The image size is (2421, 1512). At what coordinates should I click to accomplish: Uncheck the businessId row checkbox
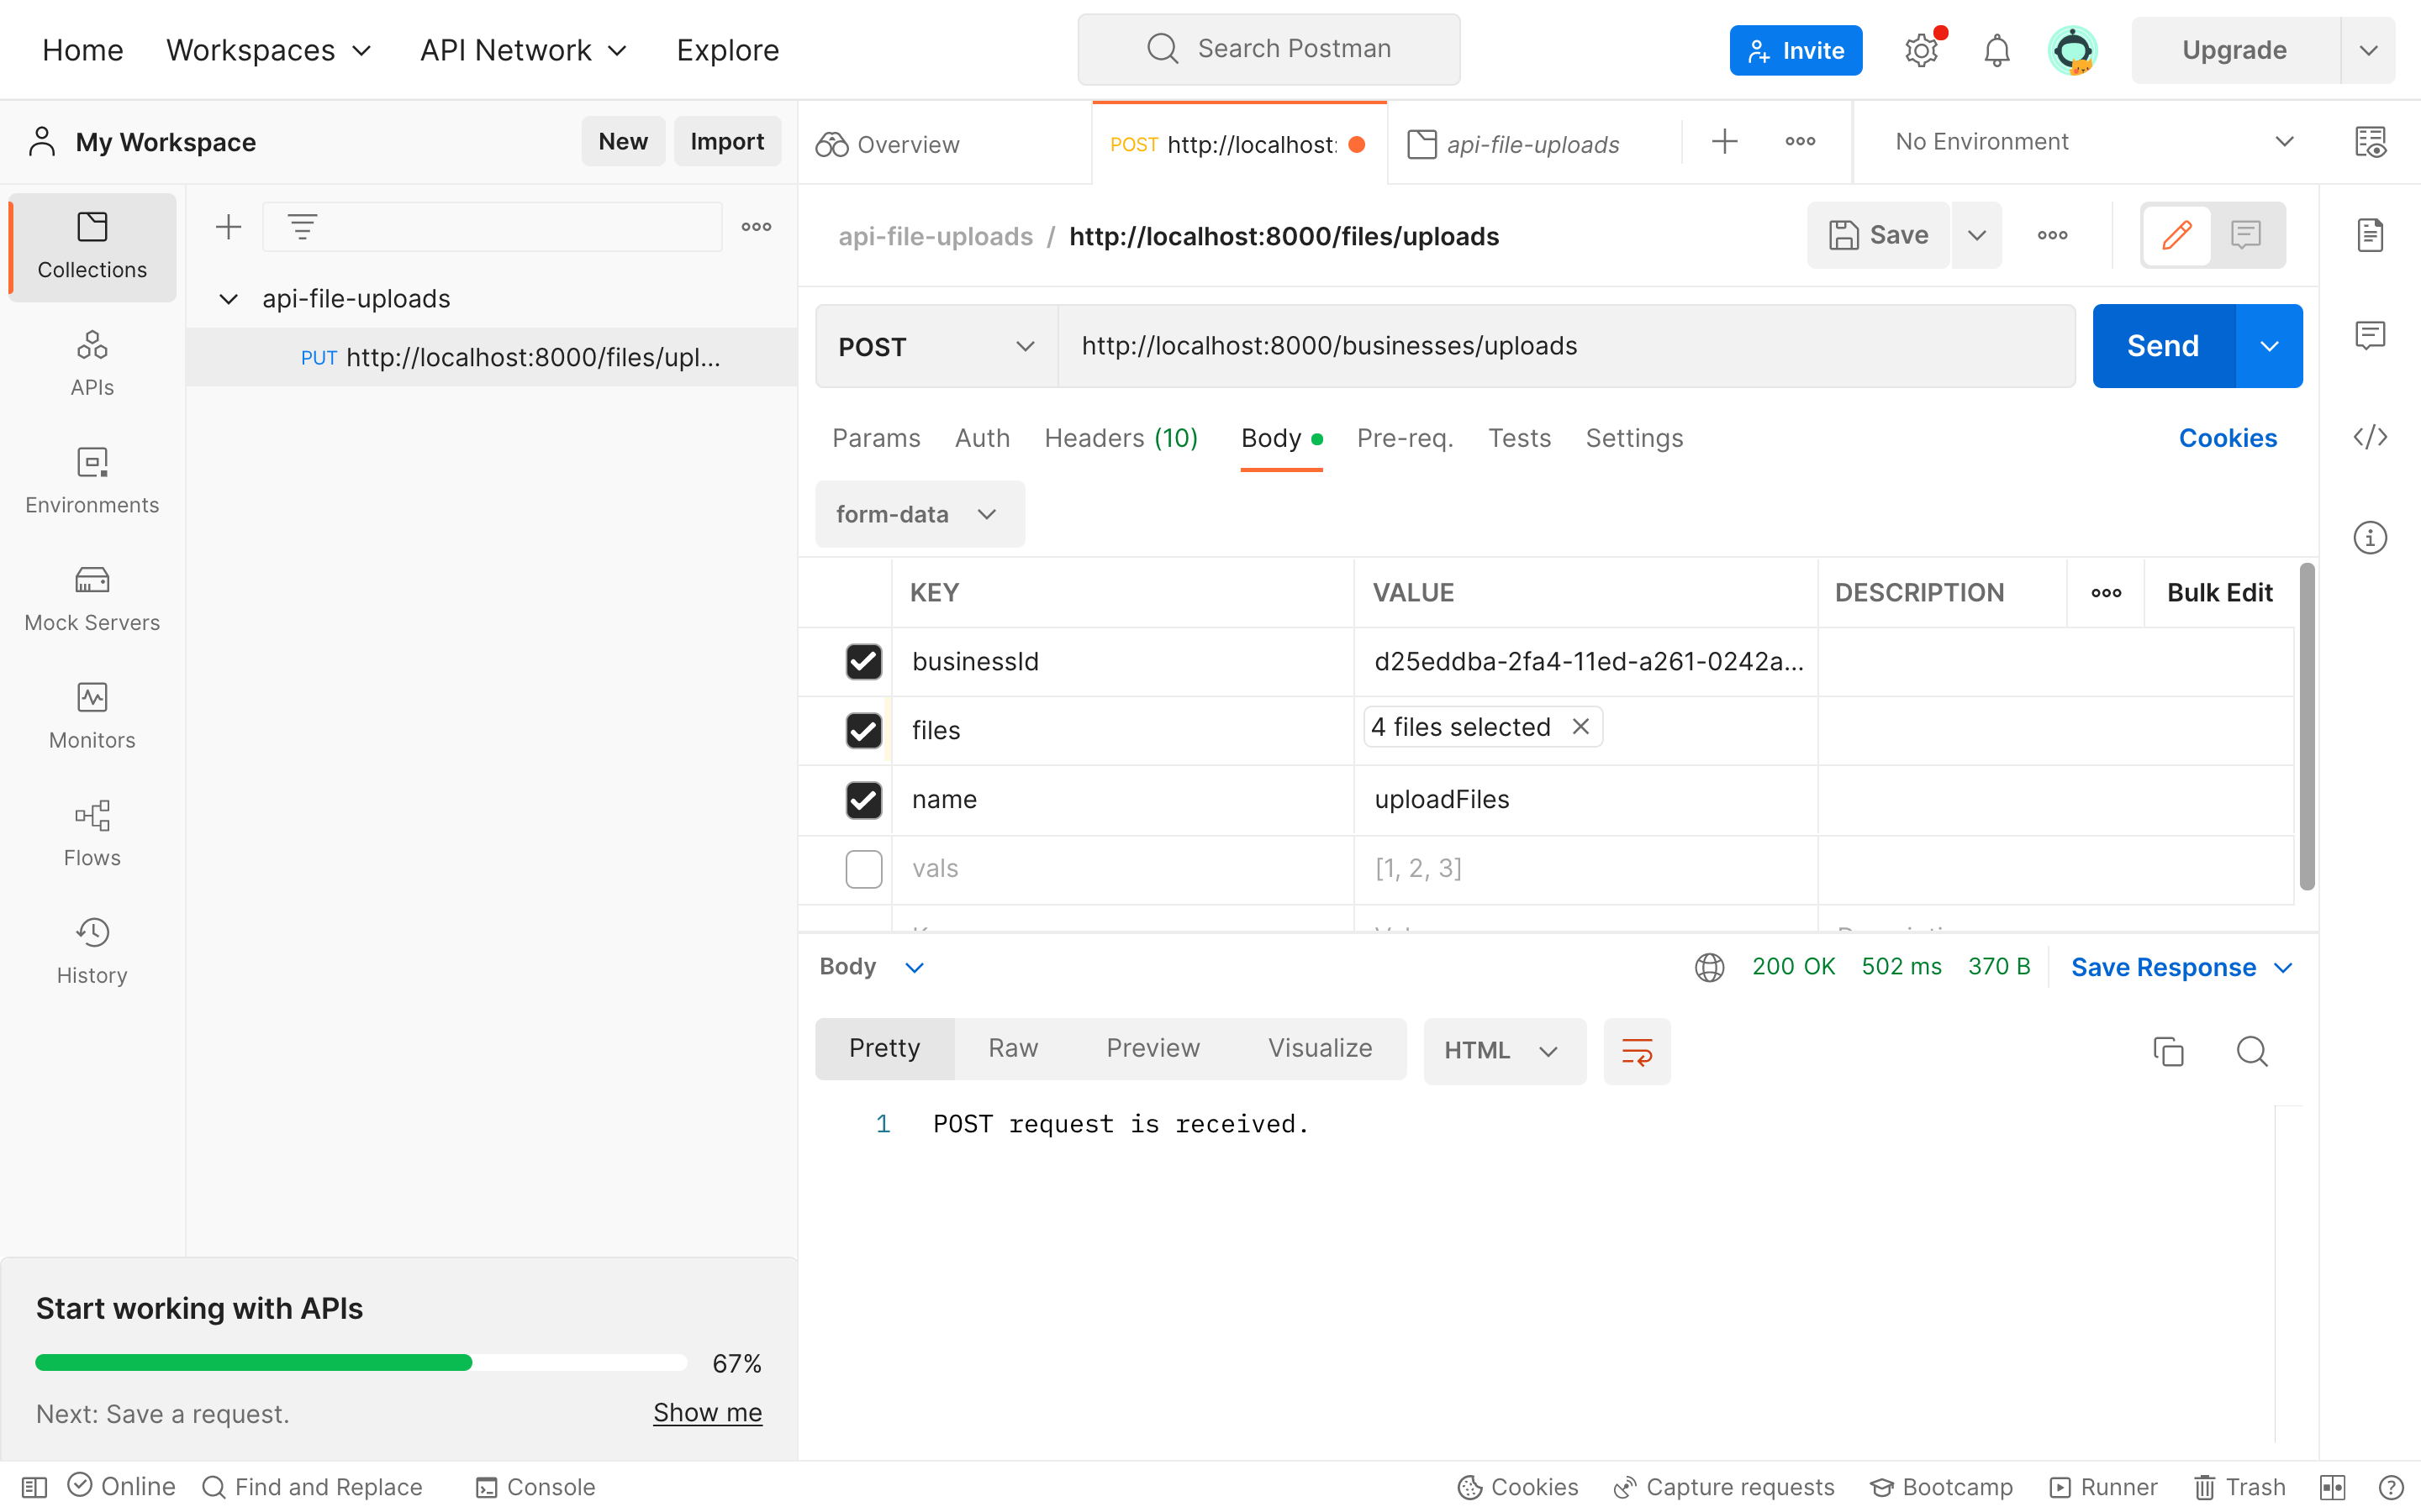tap(863, 661)
